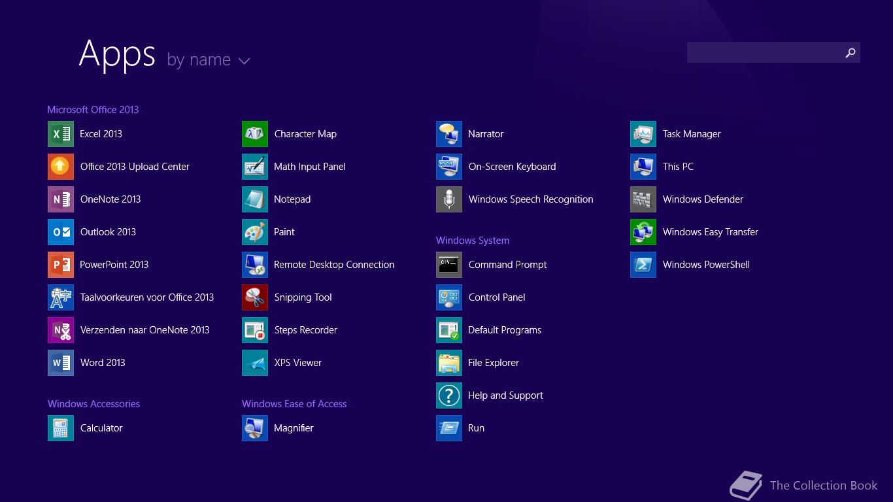This screenshot has width=893, height=502.
Task: Click the 'Command Prompt' label text
Action: (x=507, y=265)
